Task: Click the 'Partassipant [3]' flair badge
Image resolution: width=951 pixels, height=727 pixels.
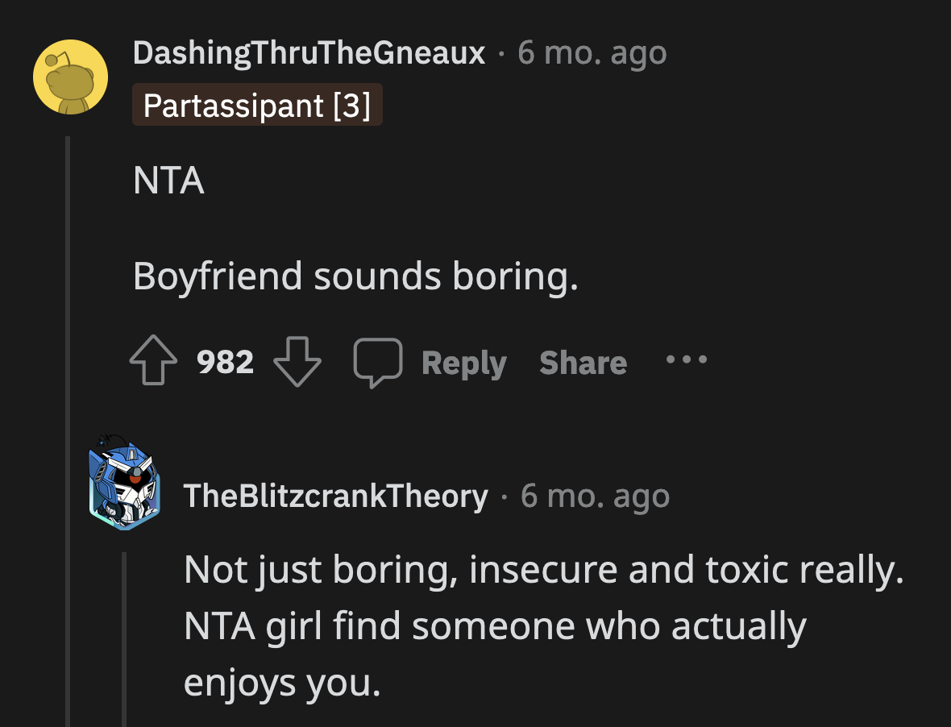Action: [257, 104]
